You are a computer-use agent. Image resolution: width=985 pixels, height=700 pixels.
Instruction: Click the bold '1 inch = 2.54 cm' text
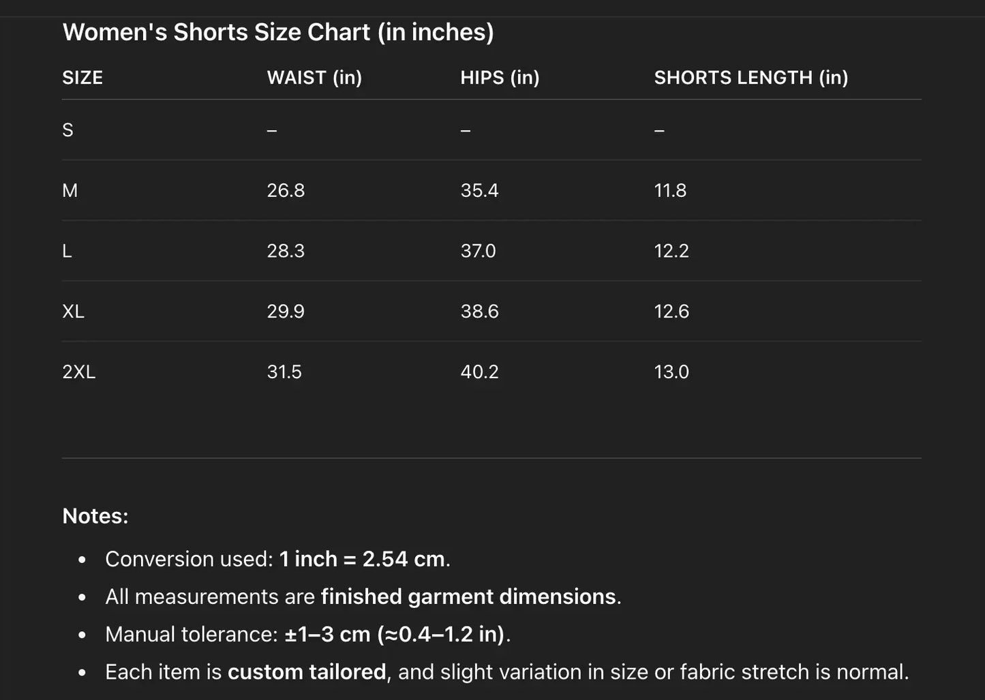[x=362, y=559]
